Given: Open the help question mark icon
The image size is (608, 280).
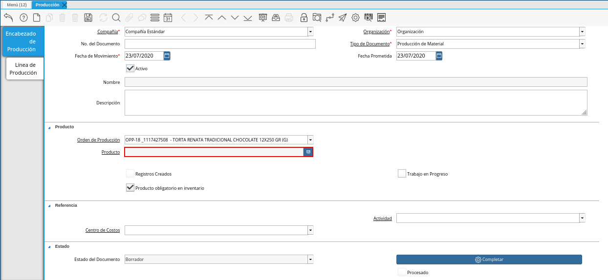Looking at the screenshot, I should click(x=23, y=18).
